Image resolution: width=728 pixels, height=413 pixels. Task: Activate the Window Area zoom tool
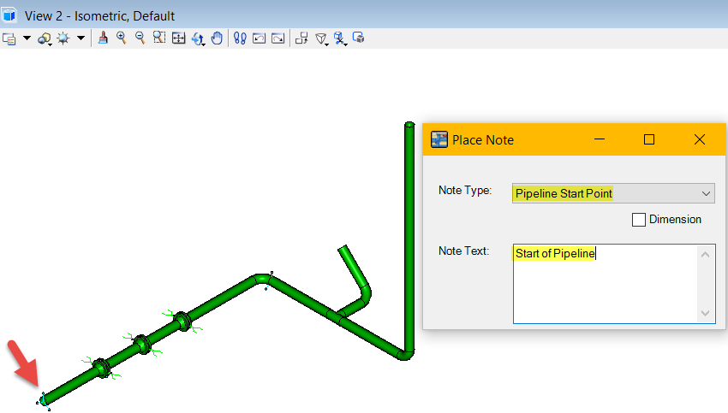[x=159, y=38]
